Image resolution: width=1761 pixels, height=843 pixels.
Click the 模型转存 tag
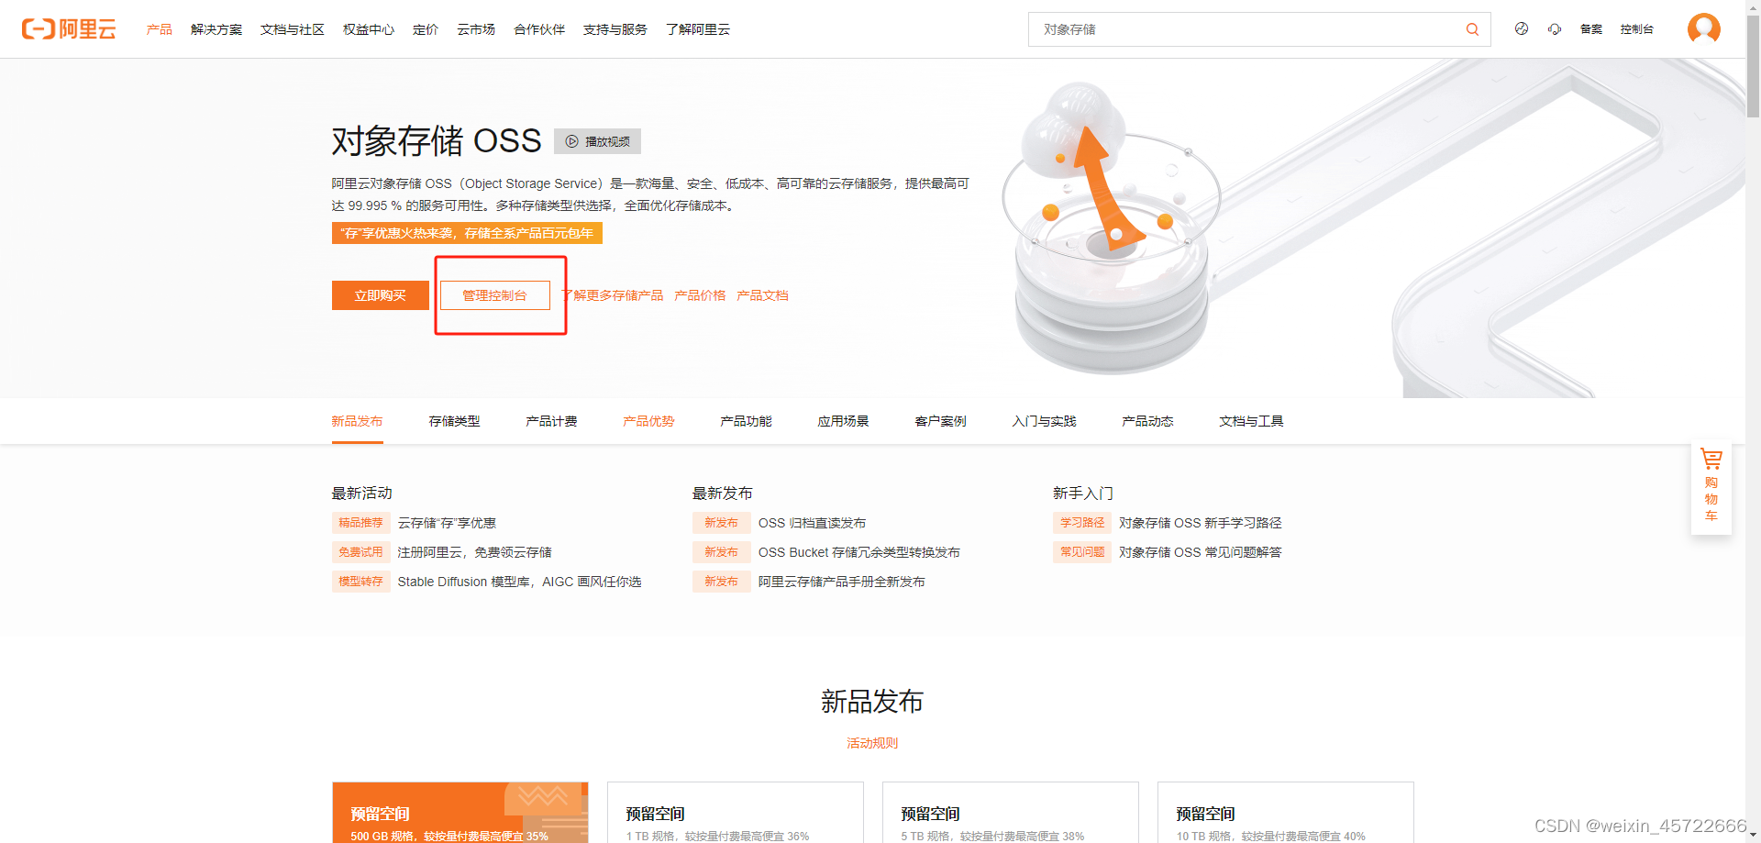point(361,582)
